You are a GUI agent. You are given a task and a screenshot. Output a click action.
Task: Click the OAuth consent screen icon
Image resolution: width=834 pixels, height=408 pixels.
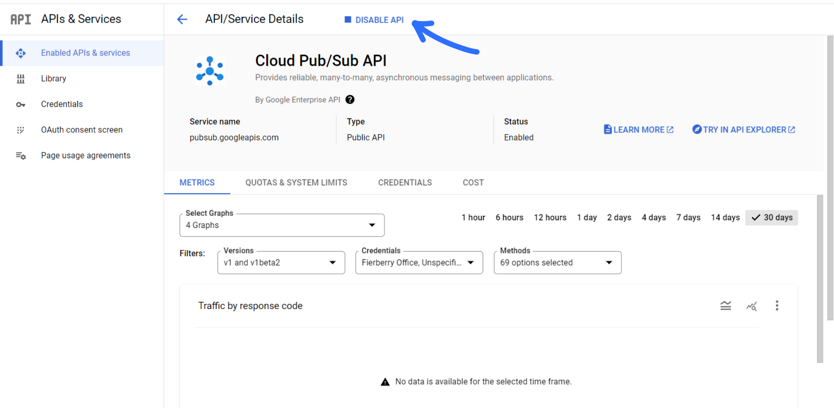(x=21, y=130)
